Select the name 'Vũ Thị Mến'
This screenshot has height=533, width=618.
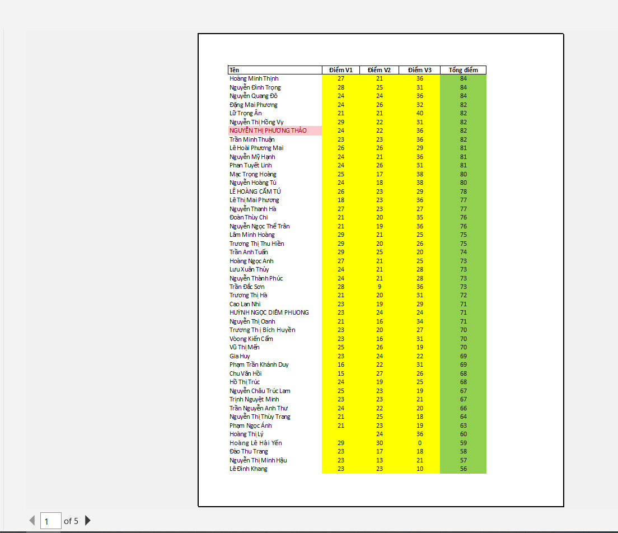(x=245, y=347)
